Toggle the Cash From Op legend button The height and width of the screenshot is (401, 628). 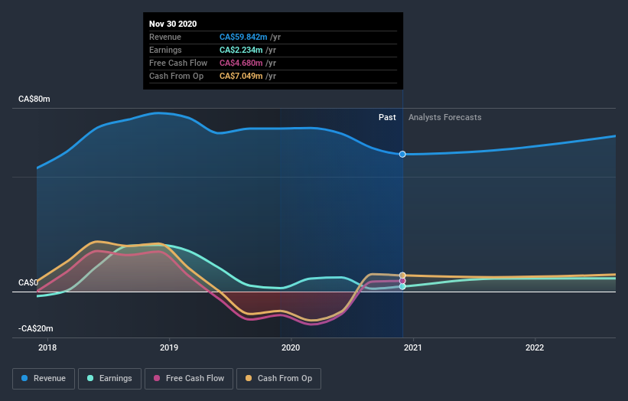pos(278,379)
